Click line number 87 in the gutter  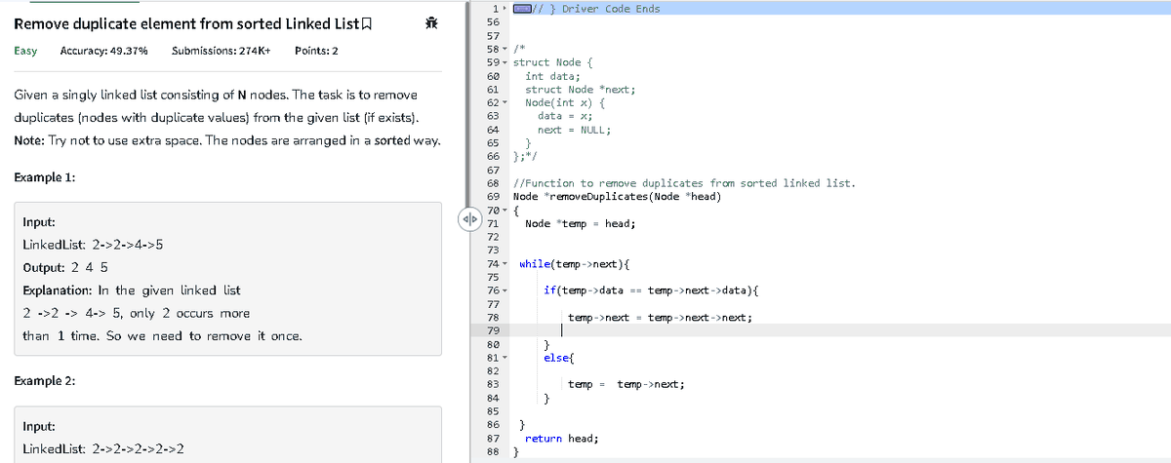493,439
